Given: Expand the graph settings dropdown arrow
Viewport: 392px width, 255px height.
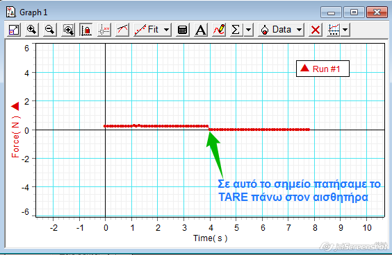Looking at the screenshot, I should [345, 30].
